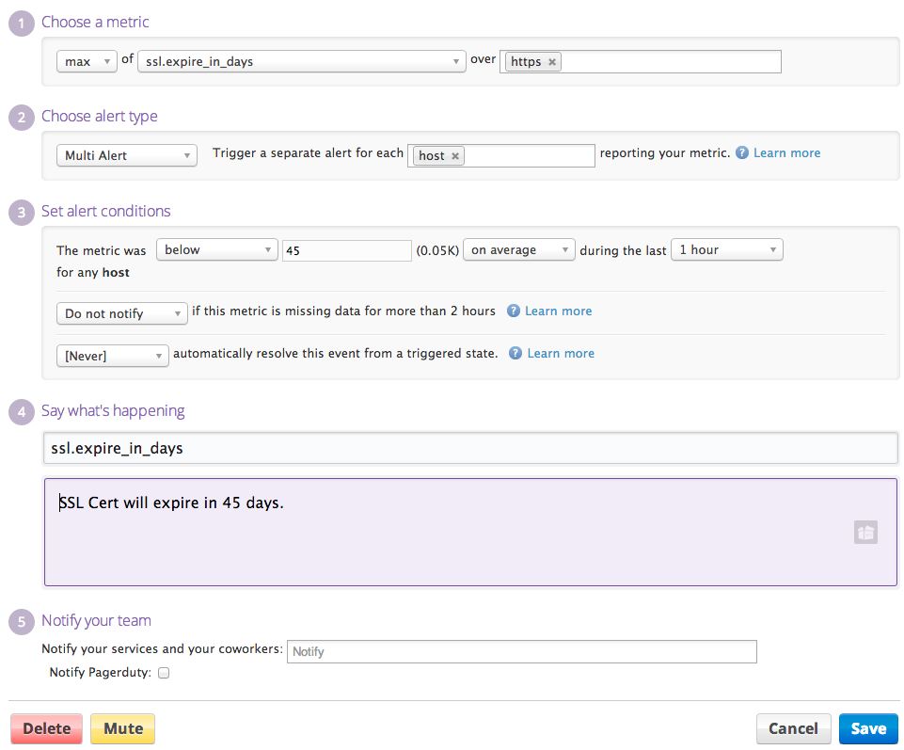Open the ssl.expire_in_days metric dropdown
The image size is (904, 750).
pyautogui.click(x=302, y=61)
